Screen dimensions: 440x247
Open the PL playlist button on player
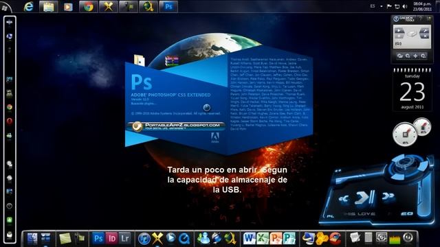click(331, 217)
